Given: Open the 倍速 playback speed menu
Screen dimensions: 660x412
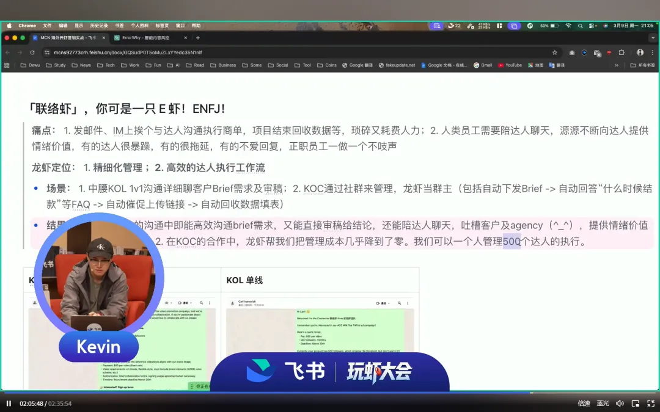Looking at the screenshot, I should (584, 403).
